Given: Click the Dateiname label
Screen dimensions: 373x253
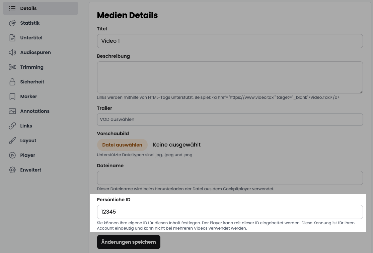Looking at the screenshot, I should (110, 166).
